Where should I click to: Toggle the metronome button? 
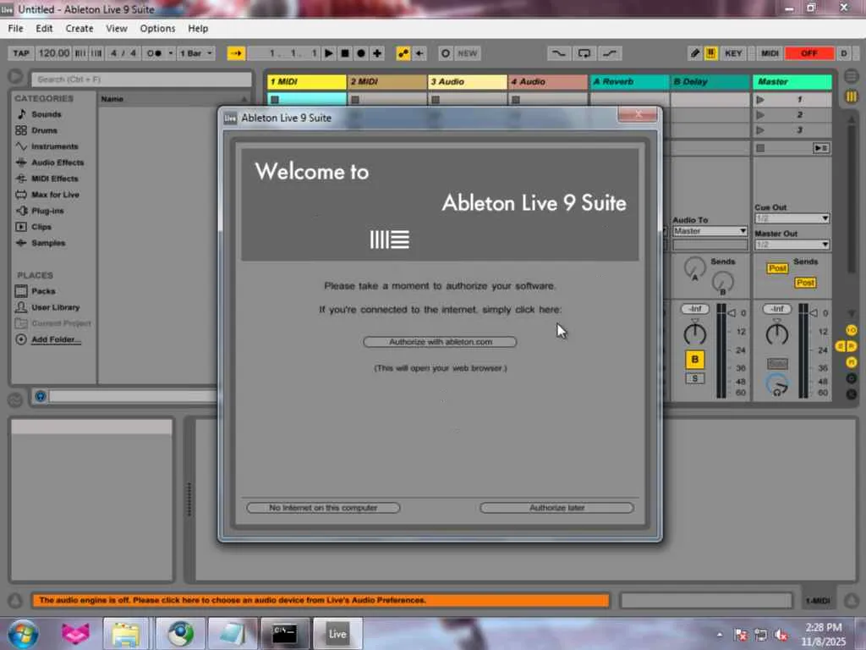pos(154,53)
